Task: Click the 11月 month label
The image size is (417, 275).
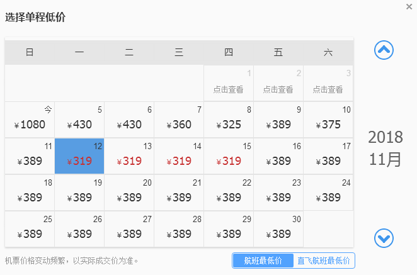Action: (x=385, y=159)
